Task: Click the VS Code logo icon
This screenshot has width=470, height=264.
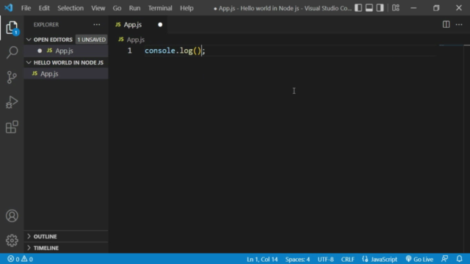Action: (x=8, y=8)
